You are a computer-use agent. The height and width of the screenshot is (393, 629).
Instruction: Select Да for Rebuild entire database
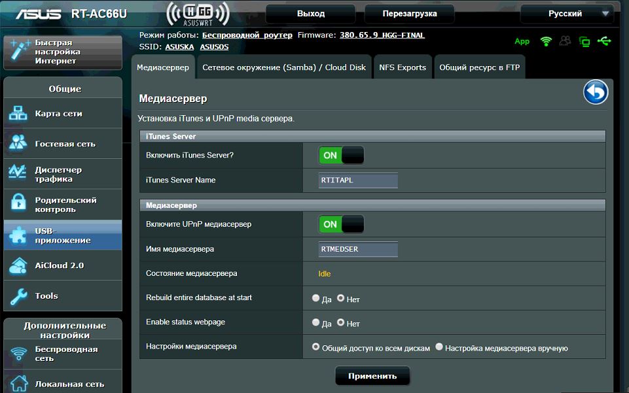(x=315, y=298)
